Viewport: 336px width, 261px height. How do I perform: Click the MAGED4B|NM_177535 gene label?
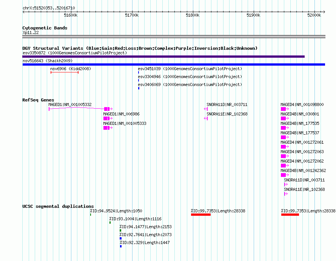(x=300, y=123)
